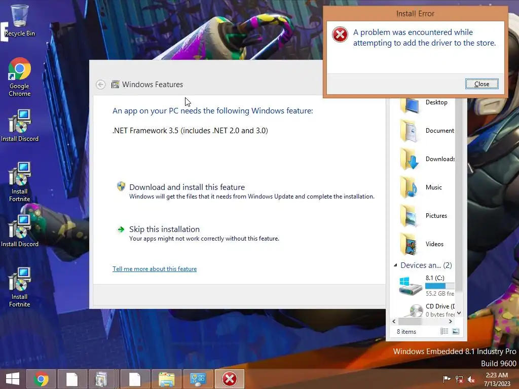This screenshot has height=389, width=519.
Task: Choose Download and install this feature
Action: coord(245,191)
